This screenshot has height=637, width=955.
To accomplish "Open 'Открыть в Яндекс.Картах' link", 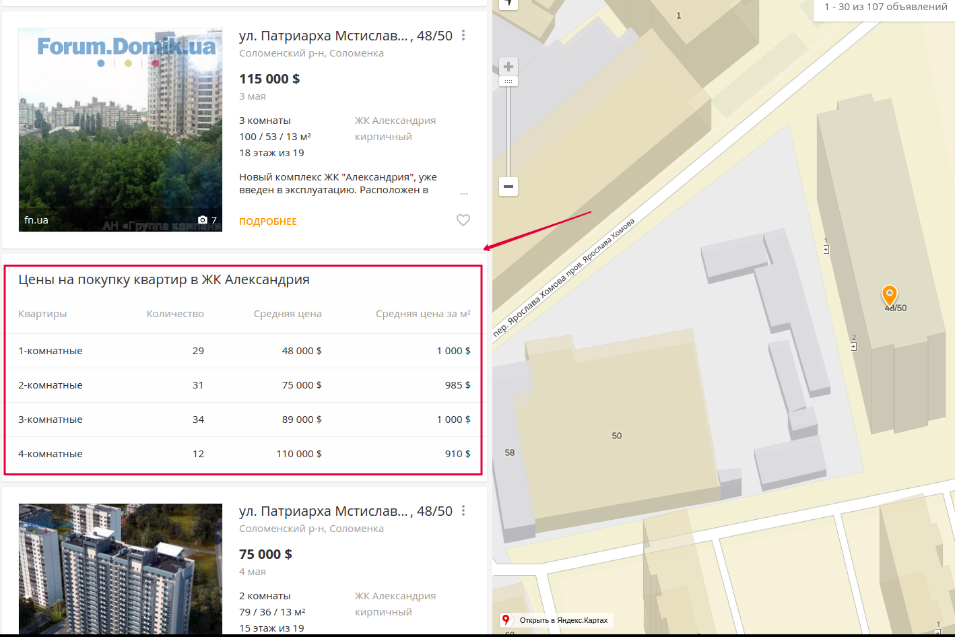I will pyautogui.click(x=563, y=620).
